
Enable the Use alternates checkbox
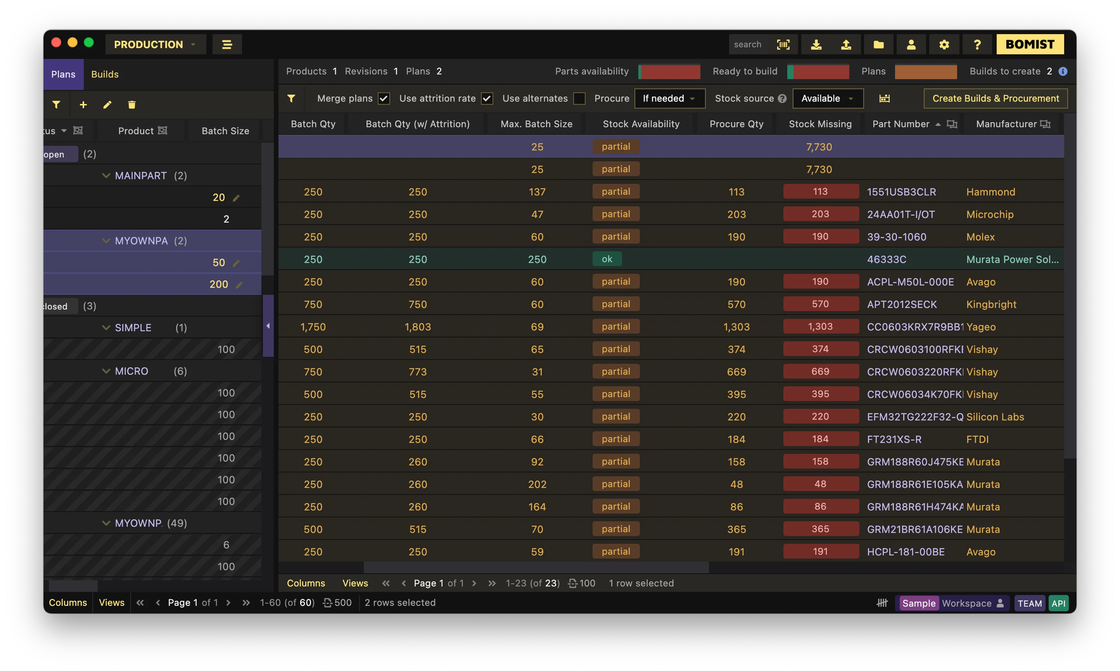click(x=579, y=99)
